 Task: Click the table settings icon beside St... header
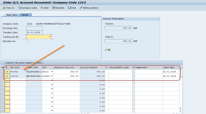pyautogui.click(x=2, y=67)
